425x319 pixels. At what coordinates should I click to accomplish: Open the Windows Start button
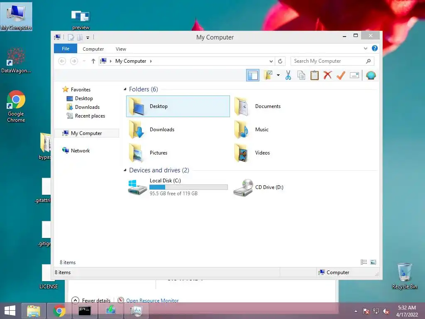[10, 311]
